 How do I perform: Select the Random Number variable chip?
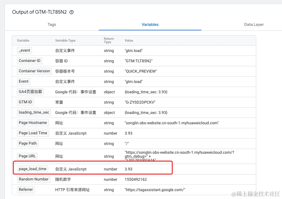click(34, 179)
